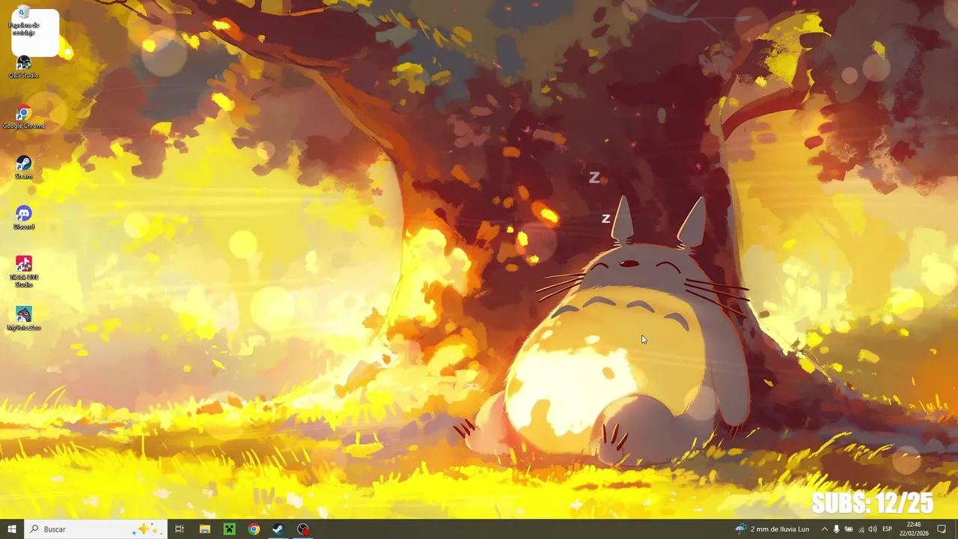Select the OBS Studio desktop shortcut
The height and width of the screenshot is (539, 958).
coord(24,67)
